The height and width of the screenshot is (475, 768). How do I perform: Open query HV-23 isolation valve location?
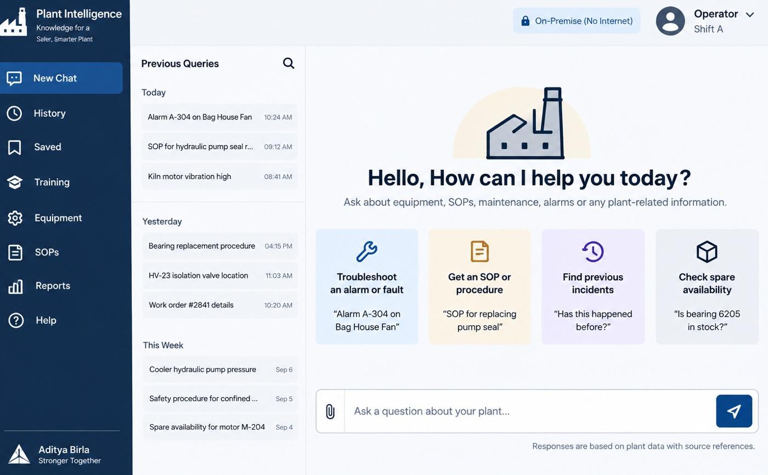click(x=220, y=276)
